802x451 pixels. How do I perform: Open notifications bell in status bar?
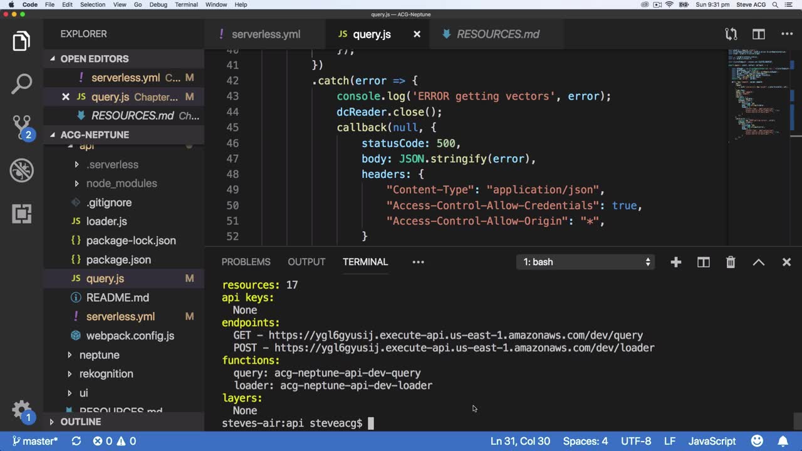coord(783,441)
